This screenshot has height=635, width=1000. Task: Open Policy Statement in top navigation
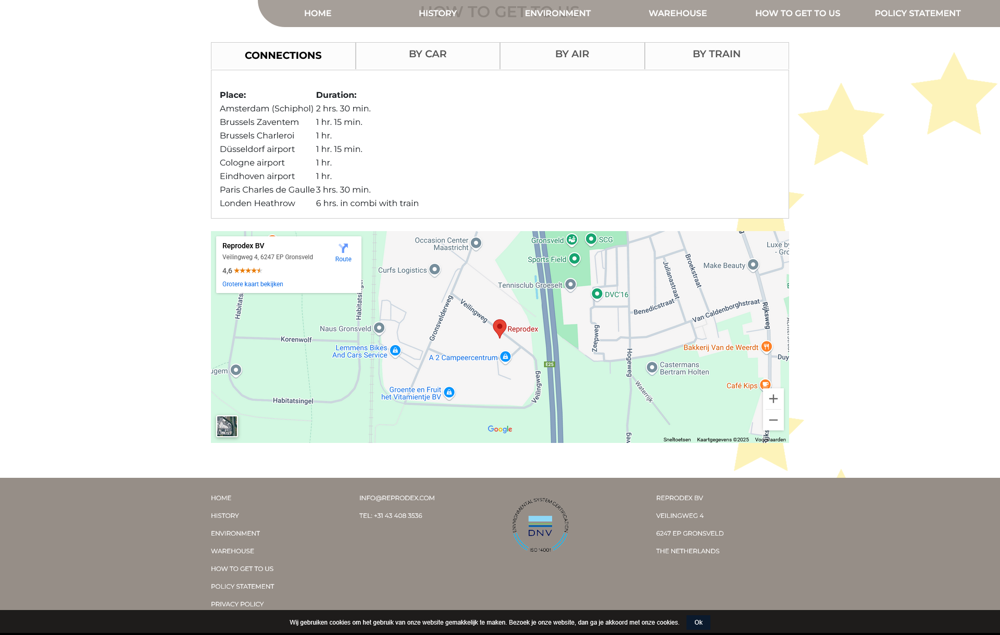click(918, 13)
